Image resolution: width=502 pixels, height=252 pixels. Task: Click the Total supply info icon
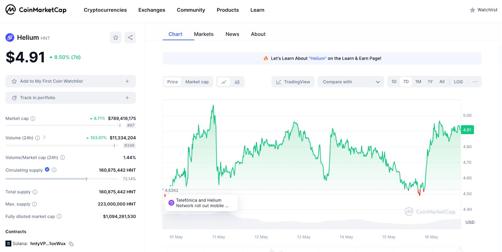(x=35, y=192)
